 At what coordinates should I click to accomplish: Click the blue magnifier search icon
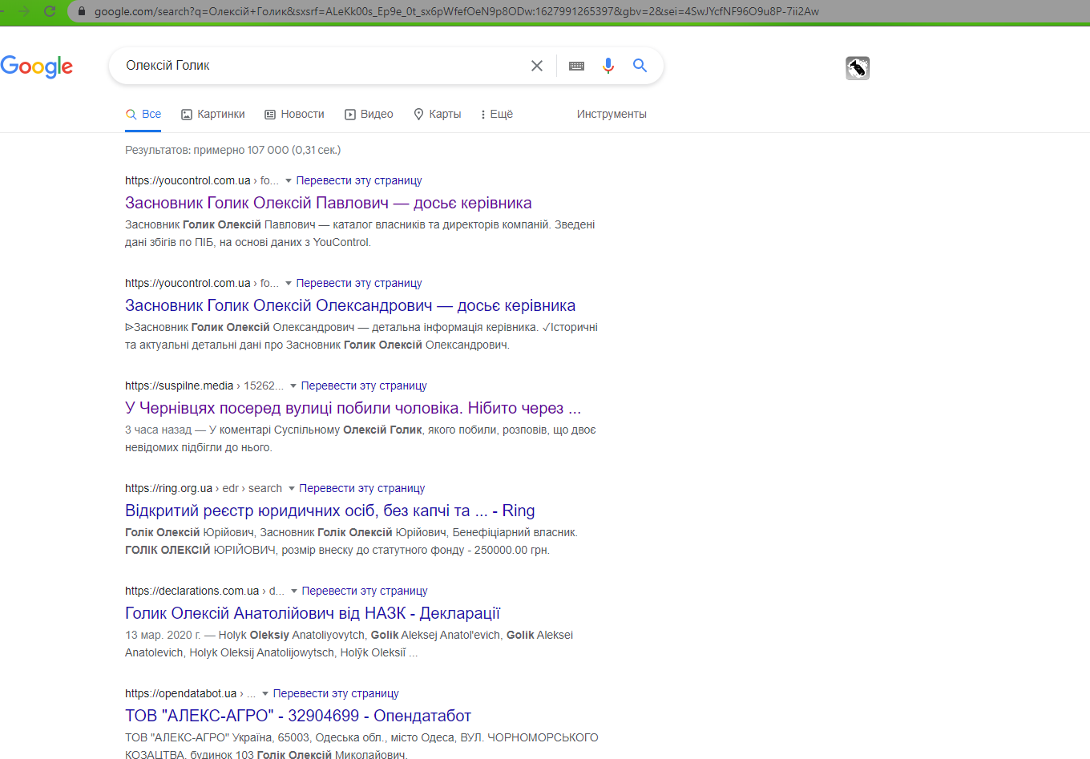[640, 66]
